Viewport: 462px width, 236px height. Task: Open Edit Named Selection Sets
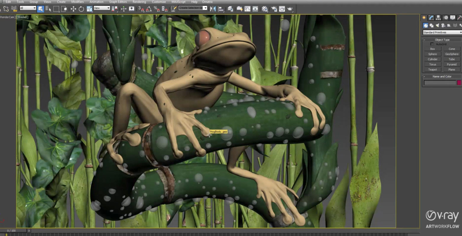tap(174, 9)
